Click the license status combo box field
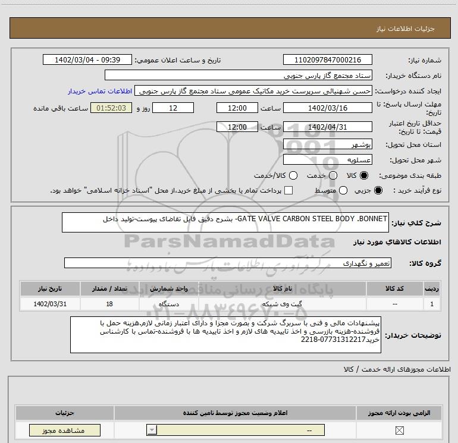458x443 pixels. 236,430
